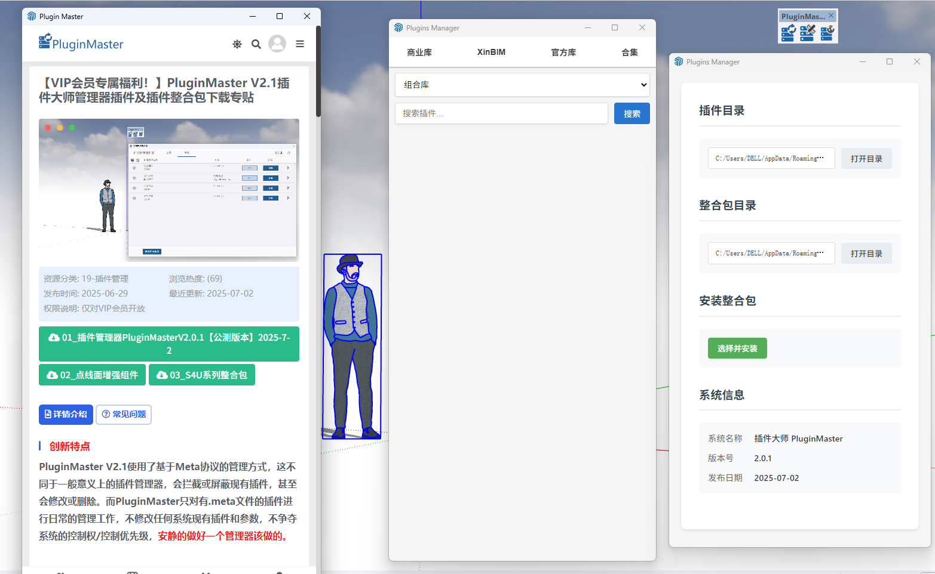The image size is (935, 574).
Task: Click the user avatar icon
Action: click(x=277, y=44)
